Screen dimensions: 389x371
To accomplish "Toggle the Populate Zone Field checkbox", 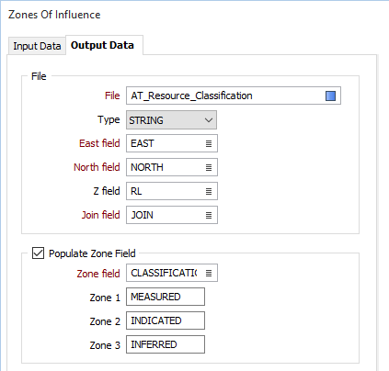I will (x=38, y=253).
